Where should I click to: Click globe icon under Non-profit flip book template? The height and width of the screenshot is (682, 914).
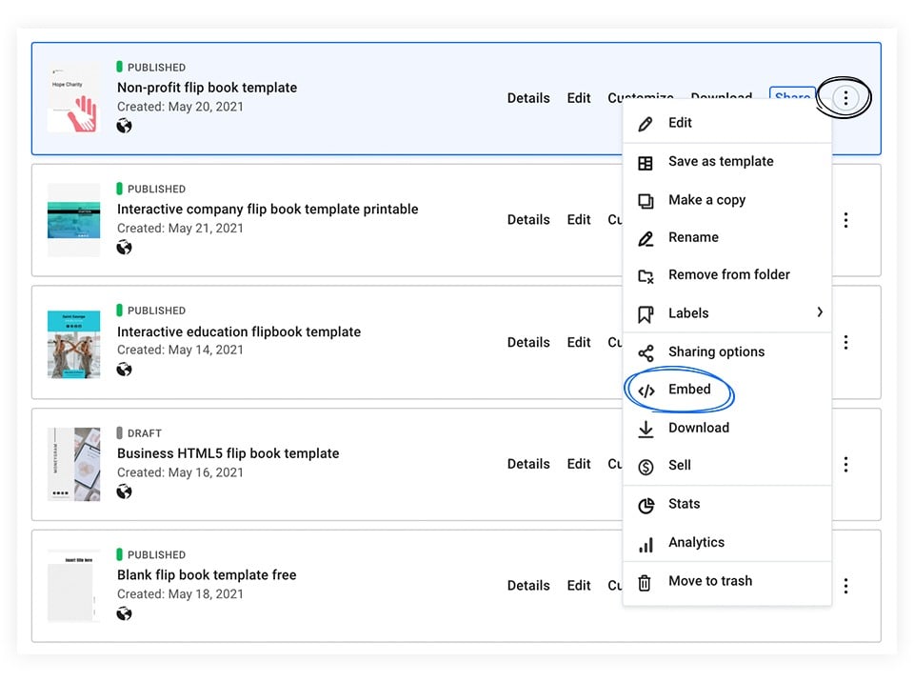(124, 126)
